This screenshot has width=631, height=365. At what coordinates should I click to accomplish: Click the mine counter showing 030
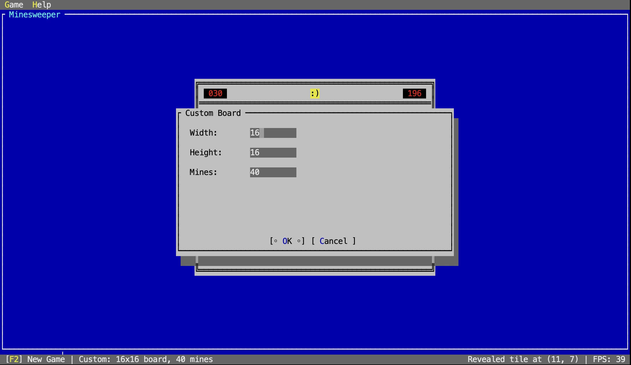pos(215,93)
